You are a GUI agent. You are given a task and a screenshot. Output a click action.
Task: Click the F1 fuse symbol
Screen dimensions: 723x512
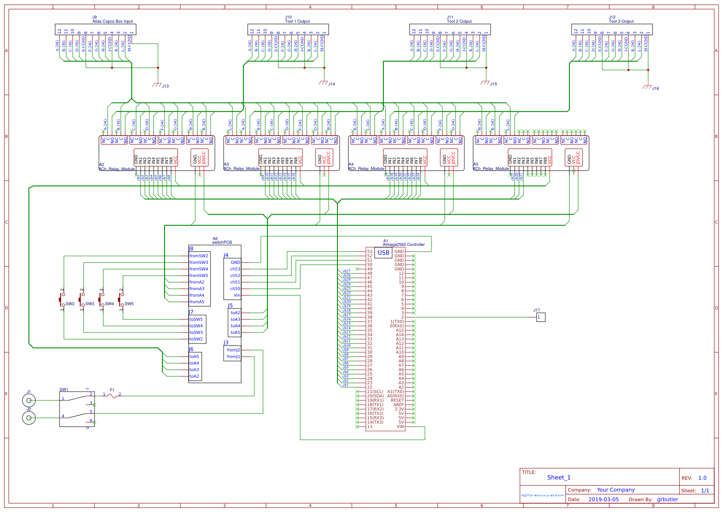[x=112, y=395]
